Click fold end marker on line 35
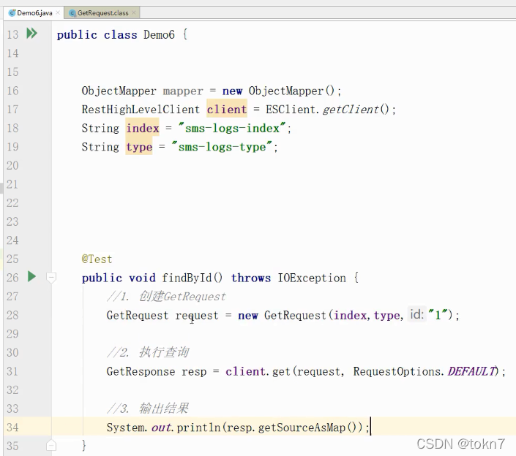This screenshot has height=456, width=516. click(51, 445)
